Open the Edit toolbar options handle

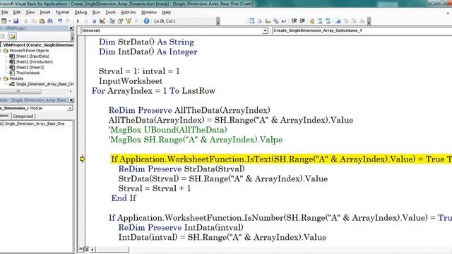point(369,21)
